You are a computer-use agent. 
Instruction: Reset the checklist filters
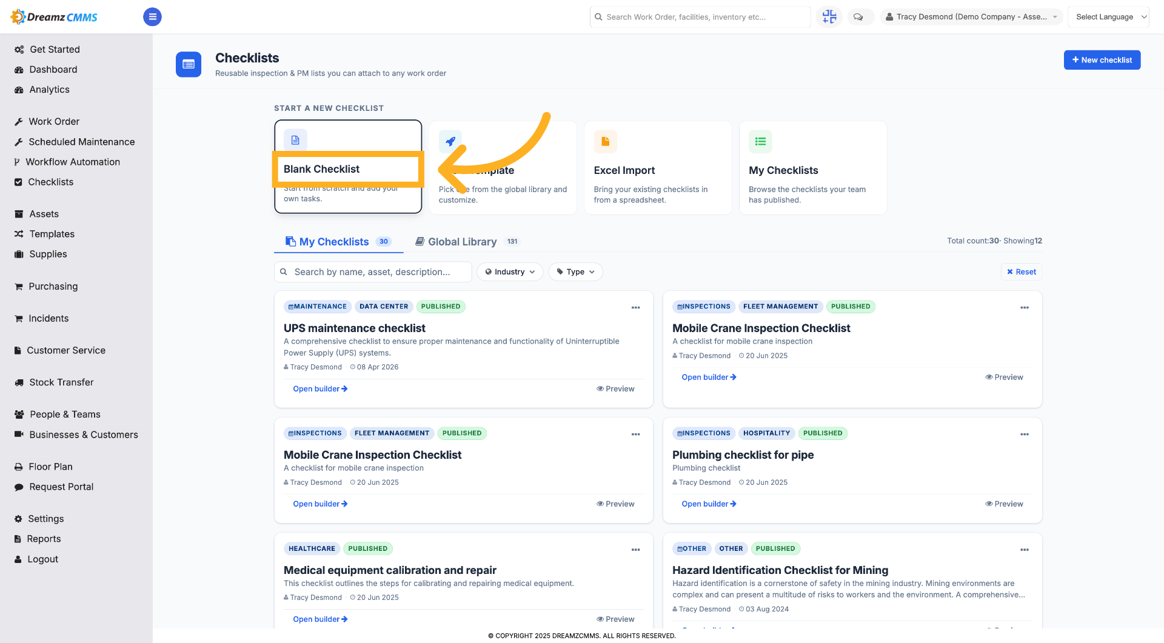pos(1022,272)
